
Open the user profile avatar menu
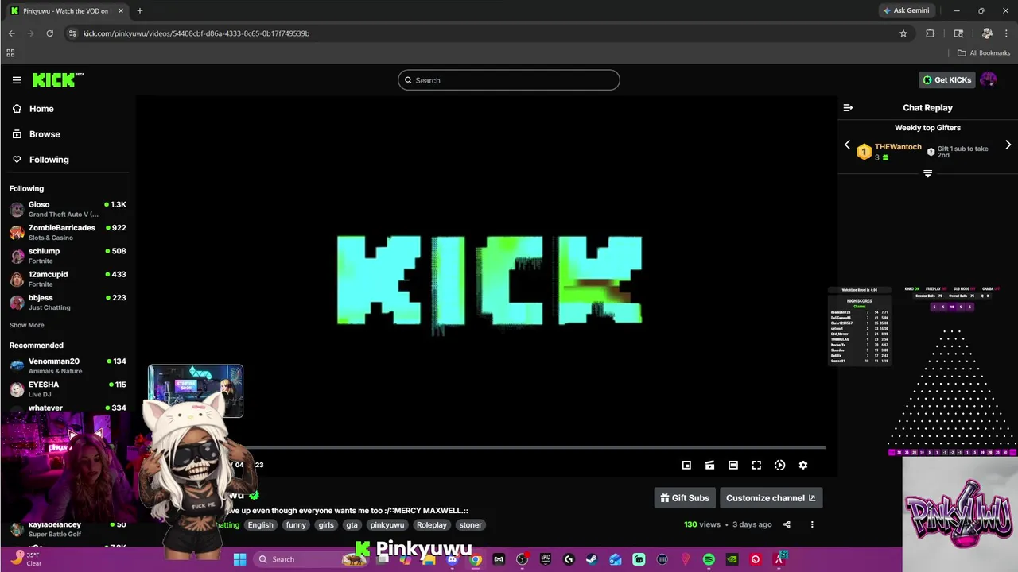(x=989, y=79)
